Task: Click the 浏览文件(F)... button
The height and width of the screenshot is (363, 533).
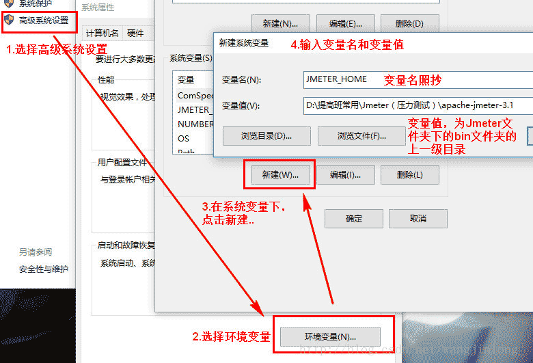Action: [x=361, y=136]
